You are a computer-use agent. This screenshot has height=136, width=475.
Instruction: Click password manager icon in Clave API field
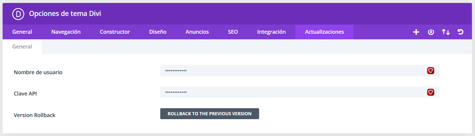pos(430,92)
